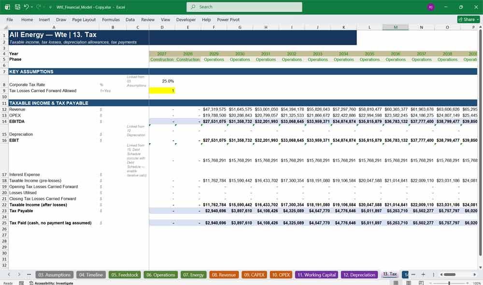Open the 08. Revenue sheet tab

coord(223,275)
